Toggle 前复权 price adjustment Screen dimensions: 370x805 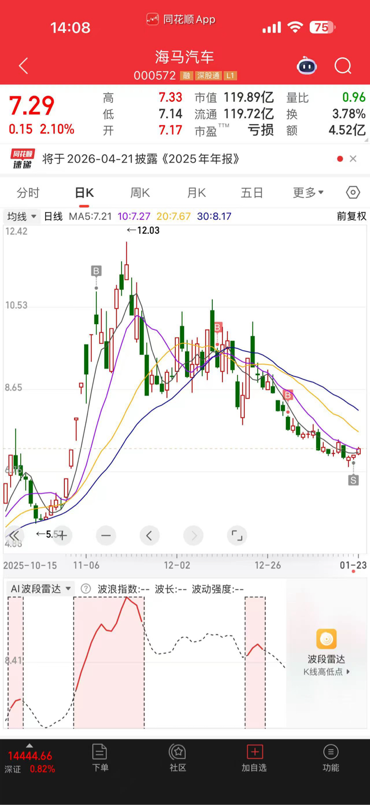coord(351,216)
